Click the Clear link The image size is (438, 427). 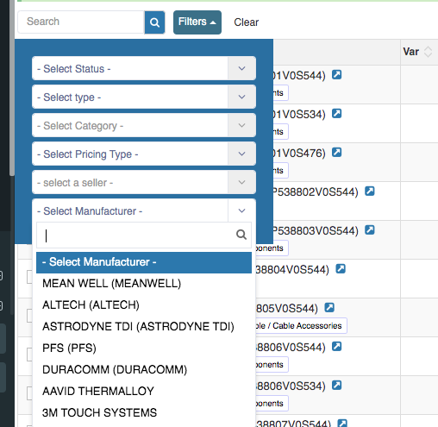(x=247, y=22)
